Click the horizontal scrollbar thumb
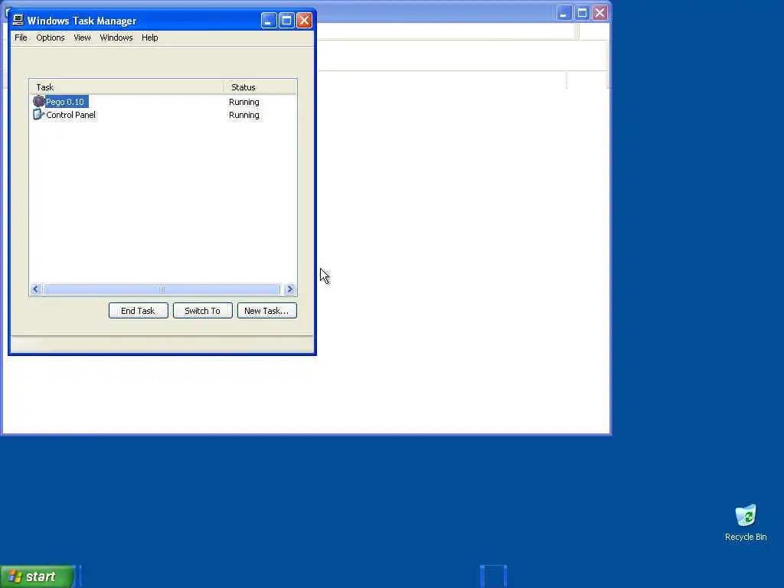 (x=162, y=289)
